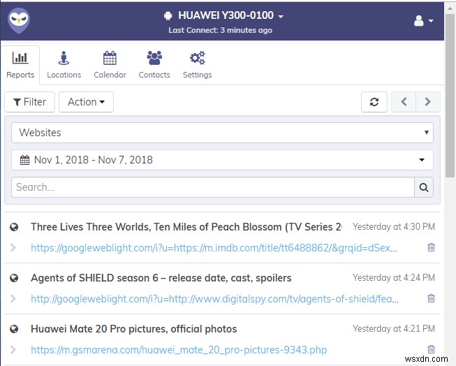Open the googleweblight imdb.com link

(x=214, y=248)
